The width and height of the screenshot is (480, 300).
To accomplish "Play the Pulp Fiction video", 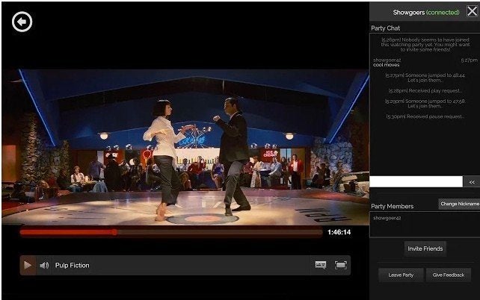I will pyautogui.click(x=28, y=265).
